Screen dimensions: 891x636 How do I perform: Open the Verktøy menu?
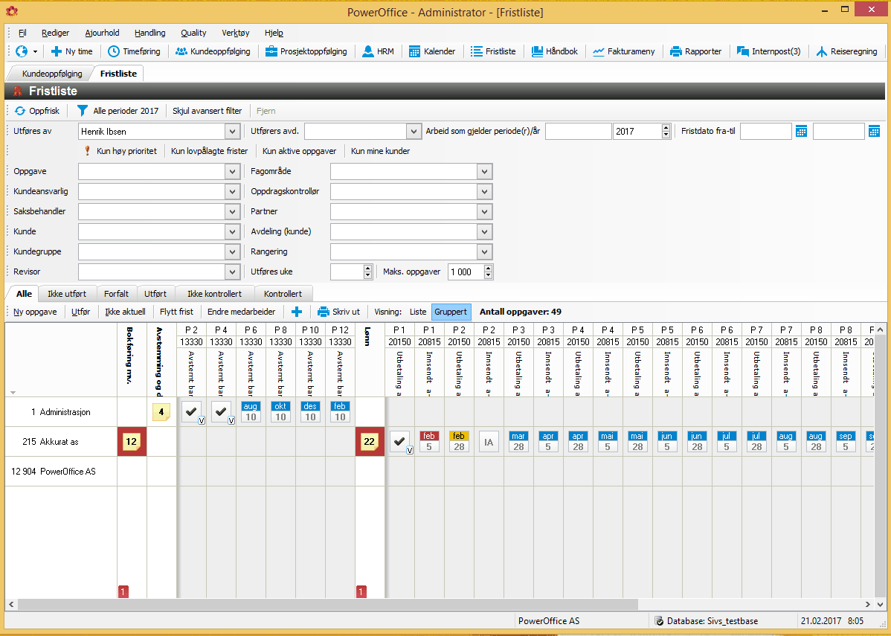236,33
